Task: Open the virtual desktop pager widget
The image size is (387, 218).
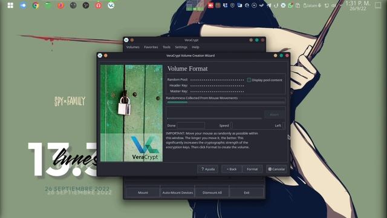Action: click(x=195, y=5)
